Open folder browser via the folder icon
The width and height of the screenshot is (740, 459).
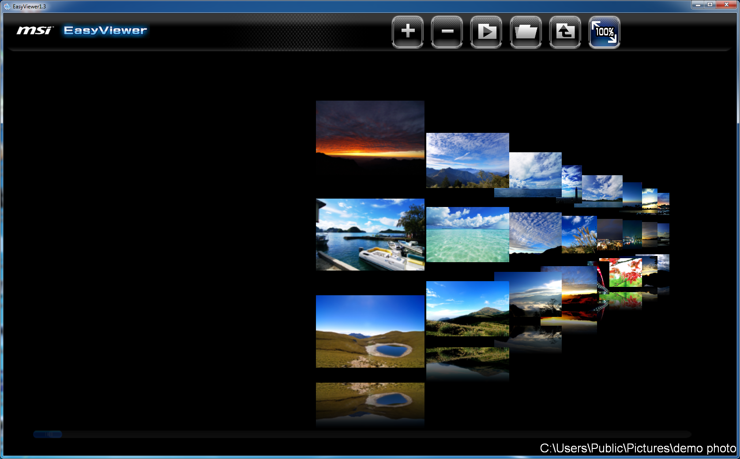[x=526, y=32]
